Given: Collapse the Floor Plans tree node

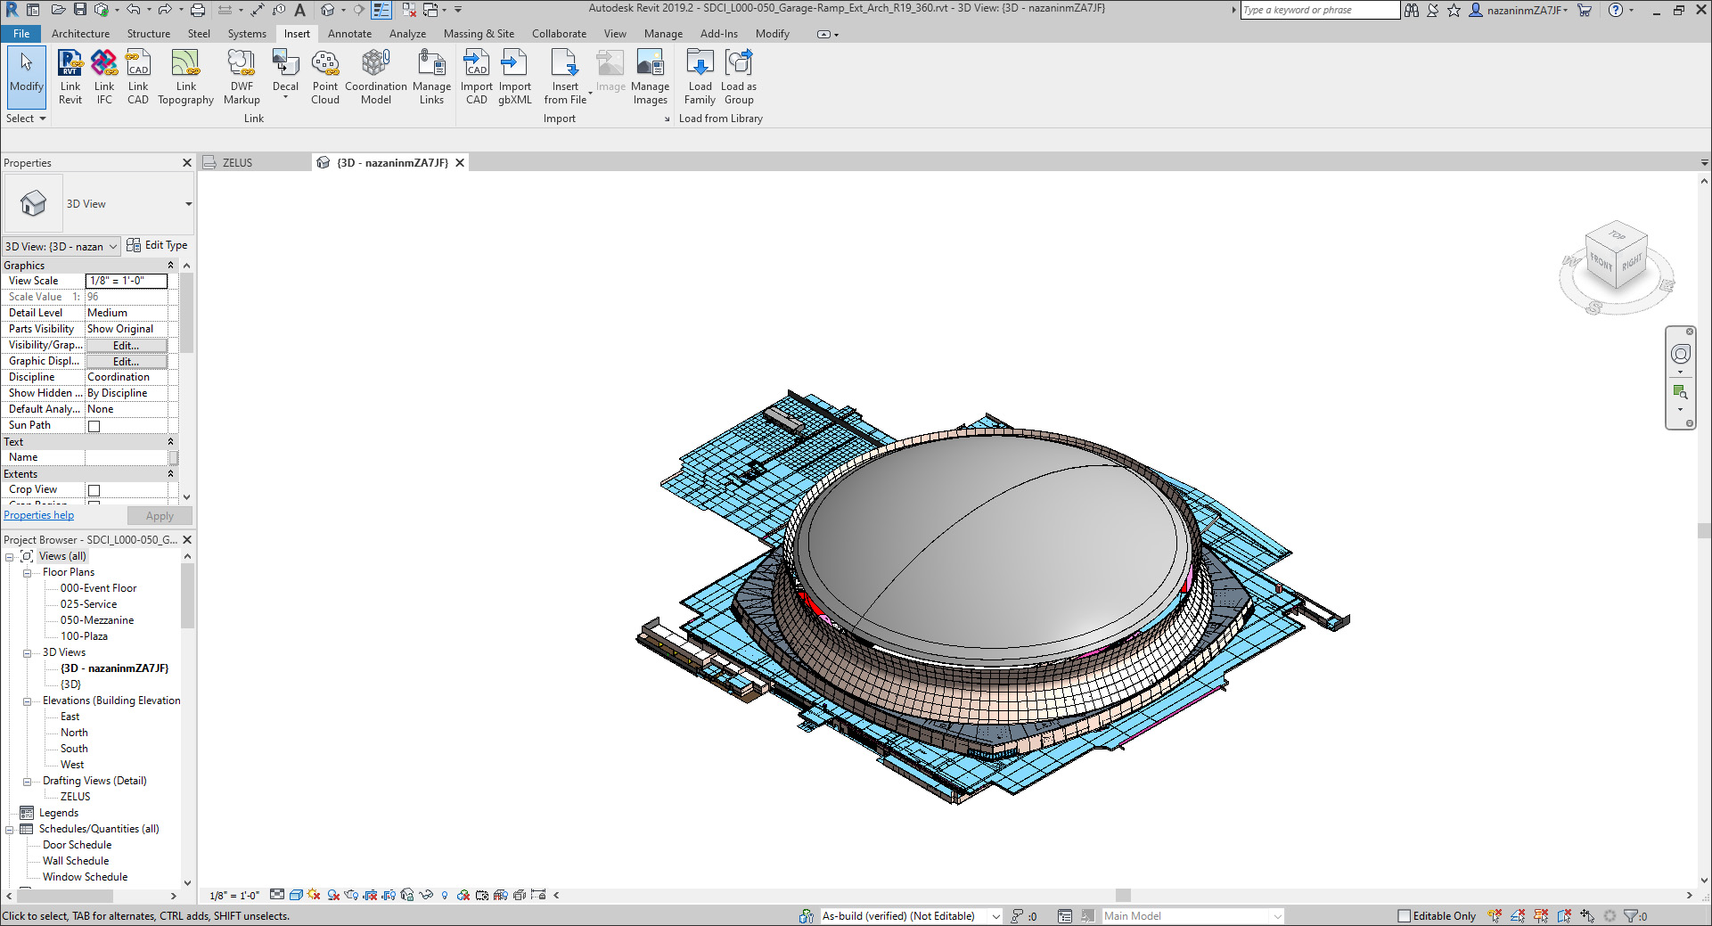Looking at the screenshot, I should click(27, 573).
